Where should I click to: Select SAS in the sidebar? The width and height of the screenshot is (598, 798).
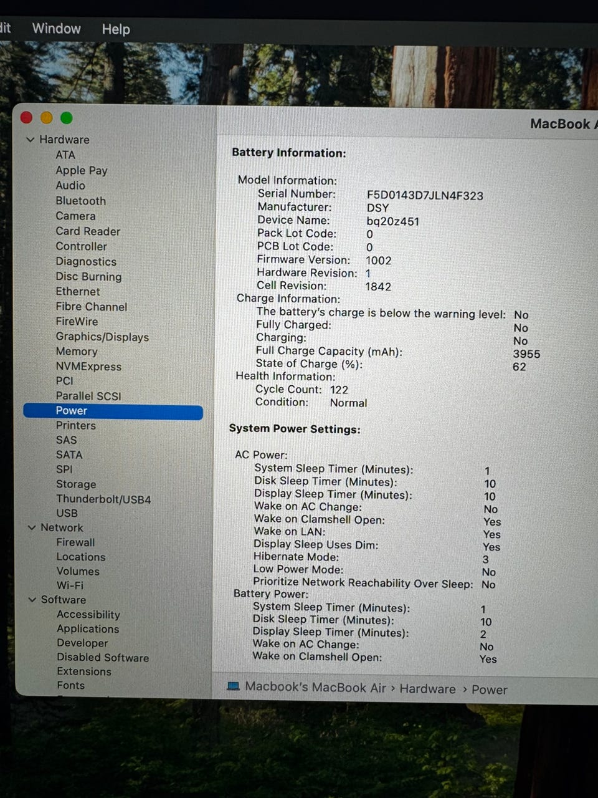(x=67, y=440)
